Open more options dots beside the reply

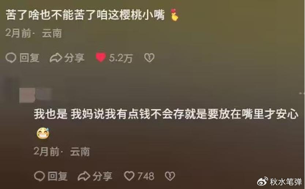coord(302,93)
